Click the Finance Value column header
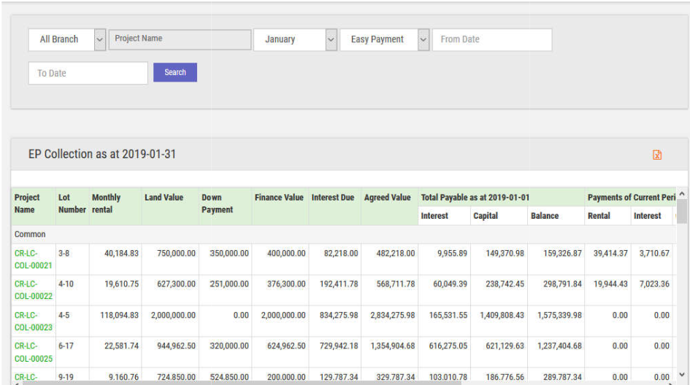The height and width of the screenshot is (385, 690). coord(279,198)
